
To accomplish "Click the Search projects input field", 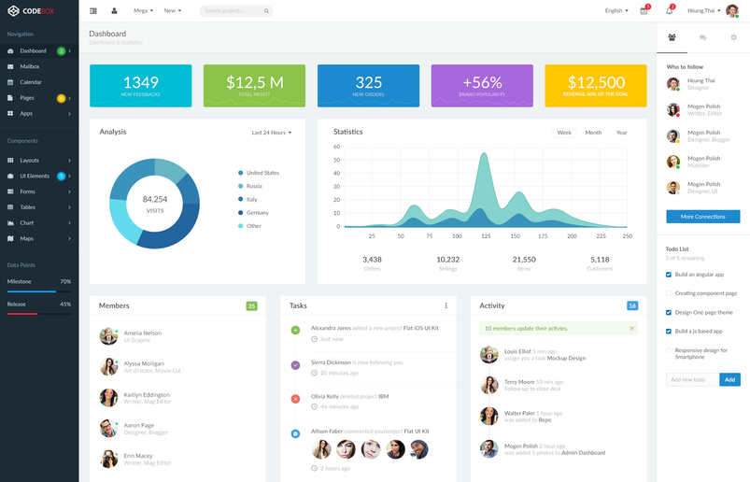I will pos(236,10).
